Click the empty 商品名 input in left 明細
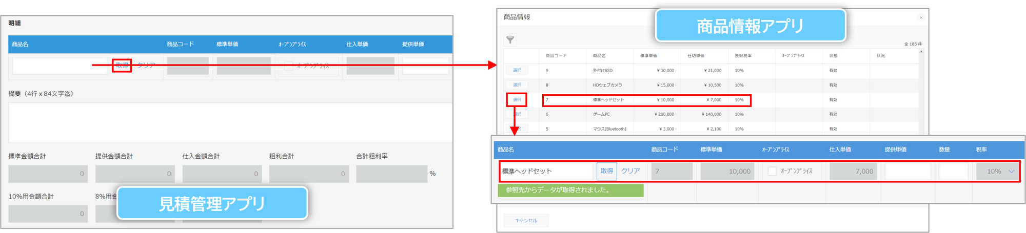This screenshot has height=233, width=1026. (x=60, y=66)
